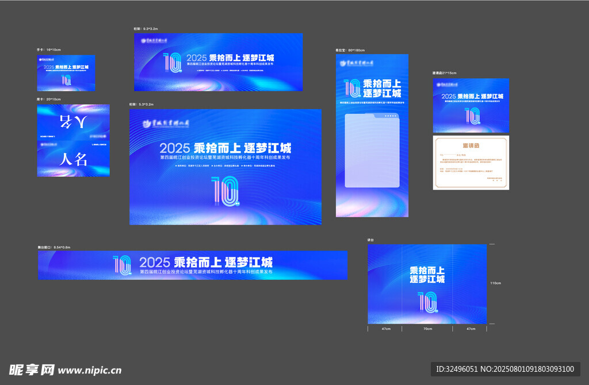The width and height of the screenshot is (589, 385).
Task: Select the 5.3*3.2m truss backdrop design
Action: 225,167
